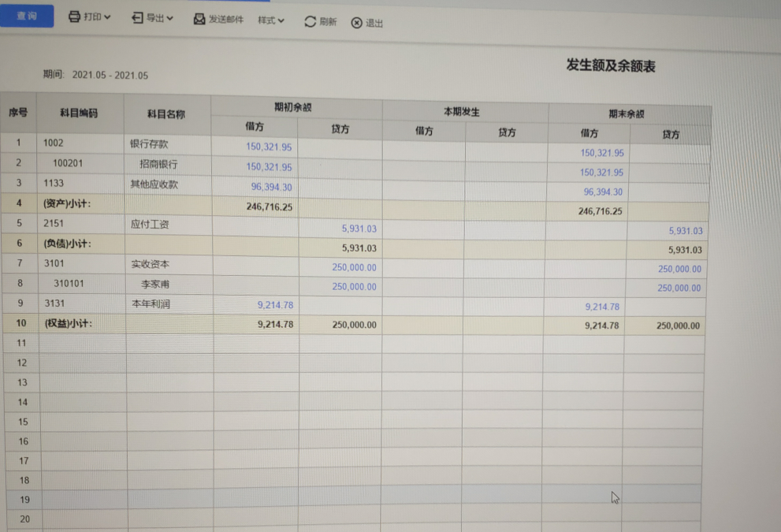
Task: Click the 期初余额 group header
Action: (293, 107)
